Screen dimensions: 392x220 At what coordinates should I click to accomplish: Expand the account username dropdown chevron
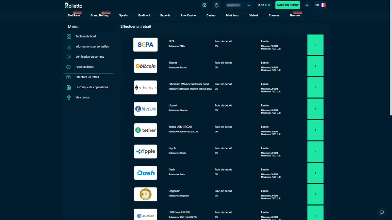[x=249, y=6]
